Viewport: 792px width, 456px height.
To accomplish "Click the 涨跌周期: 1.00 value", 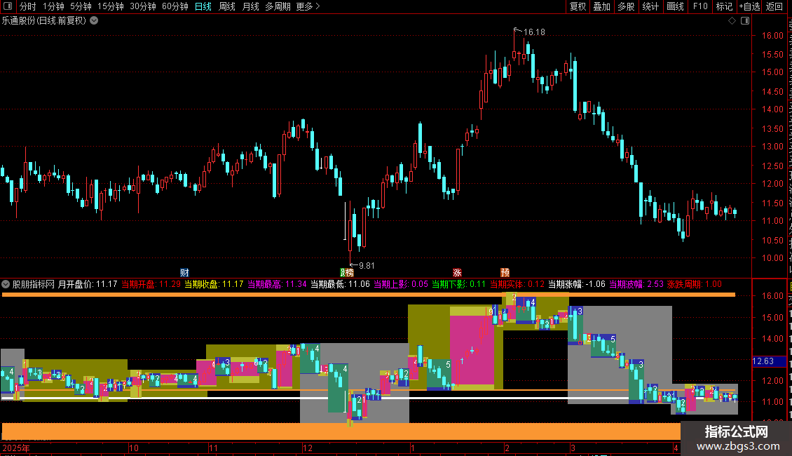I will point(695,284).
